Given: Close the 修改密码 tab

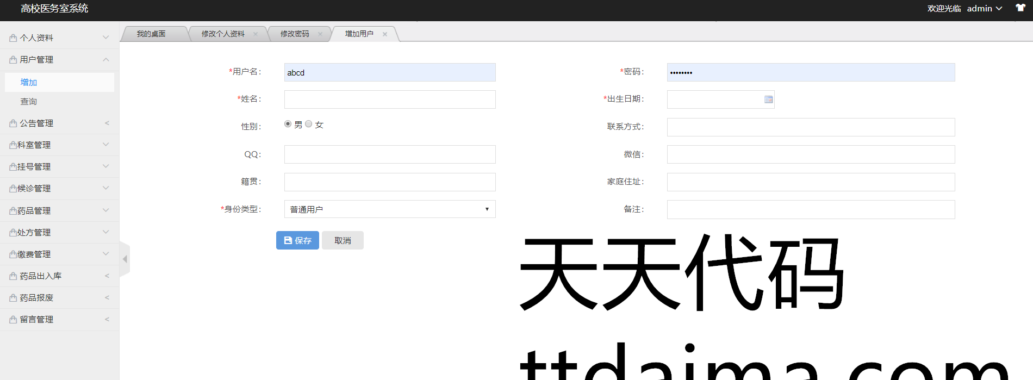Looking at the screenshot, I should 320,34.
